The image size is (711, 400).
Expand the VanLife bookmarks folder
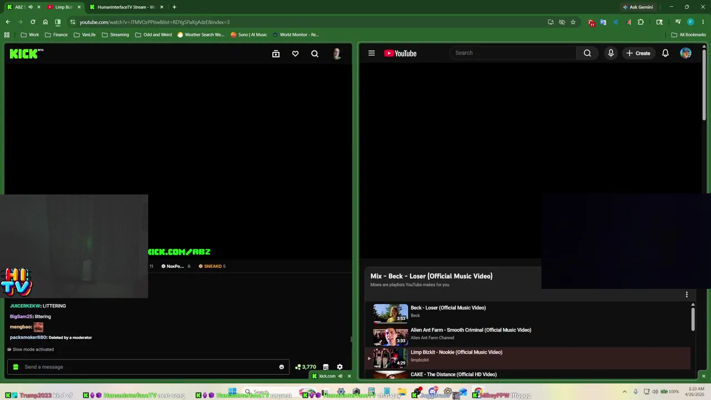point(84,34)
